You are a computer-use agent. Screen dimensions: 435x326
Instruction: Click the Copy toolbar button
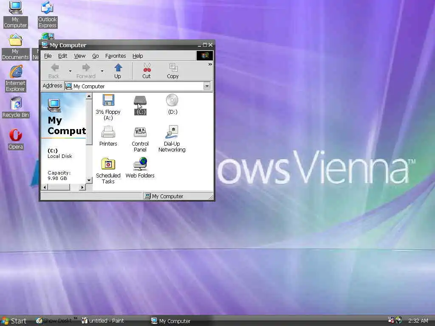click(172, 71)
